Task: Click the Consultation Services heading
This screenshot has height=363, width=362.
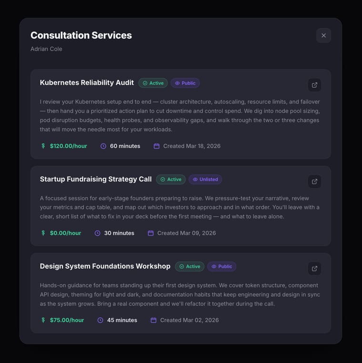Action: coord(81,35)
